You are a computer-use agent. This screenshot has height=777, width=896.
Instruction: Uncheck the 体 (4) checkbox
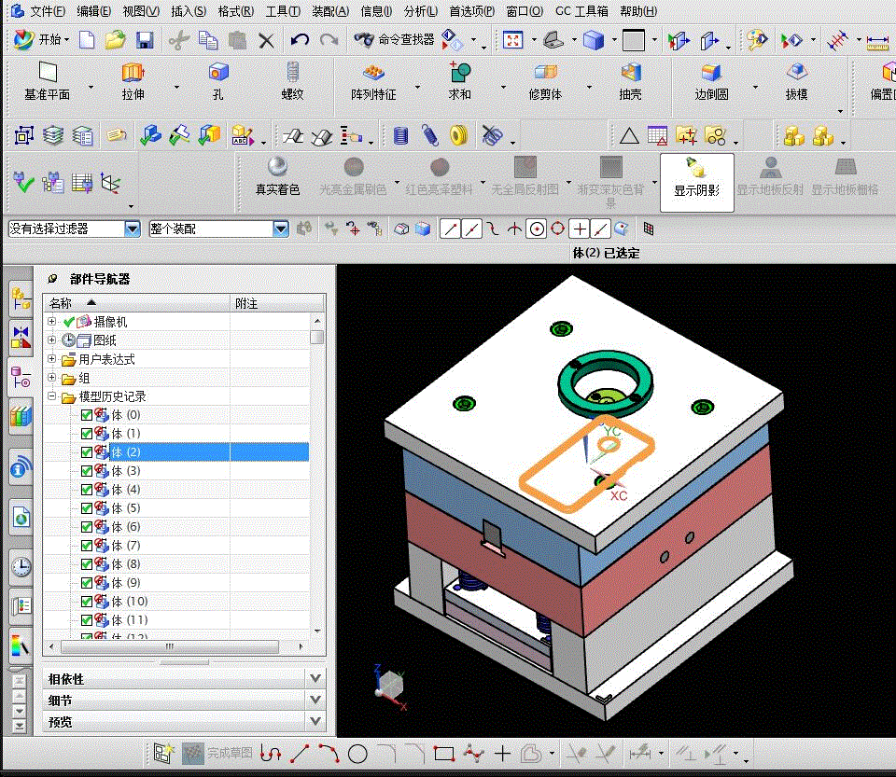pyautogui.click(x=87, y=490)
